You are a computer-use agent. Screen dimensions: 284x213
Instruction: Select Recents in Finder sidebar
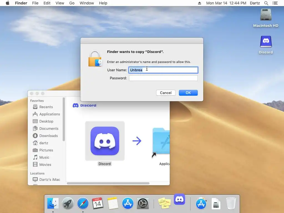point(46,107)
